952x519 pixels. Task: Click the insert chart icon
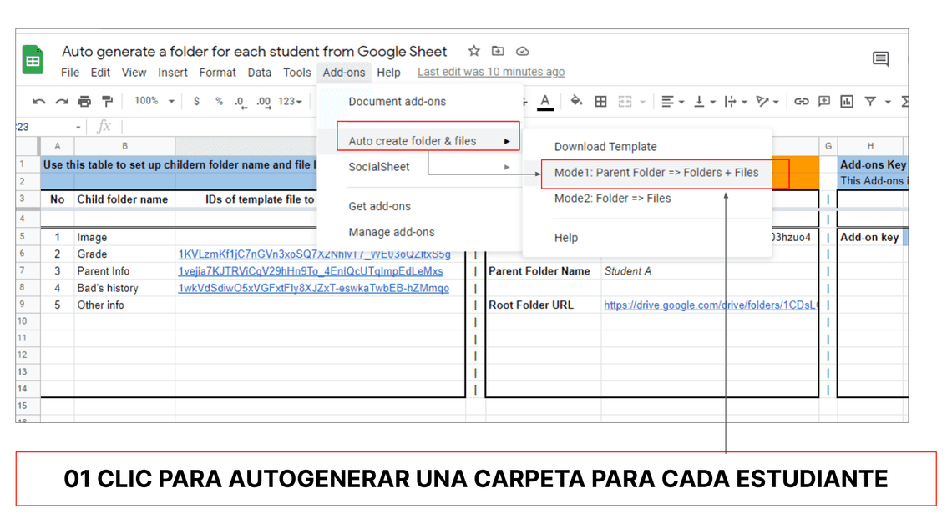click(x=847, y=102)
